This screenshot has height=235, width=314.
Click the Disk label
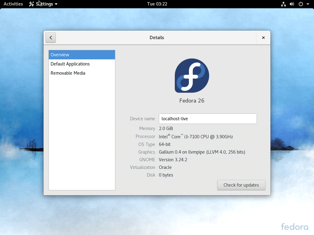[x=151, y=175]
